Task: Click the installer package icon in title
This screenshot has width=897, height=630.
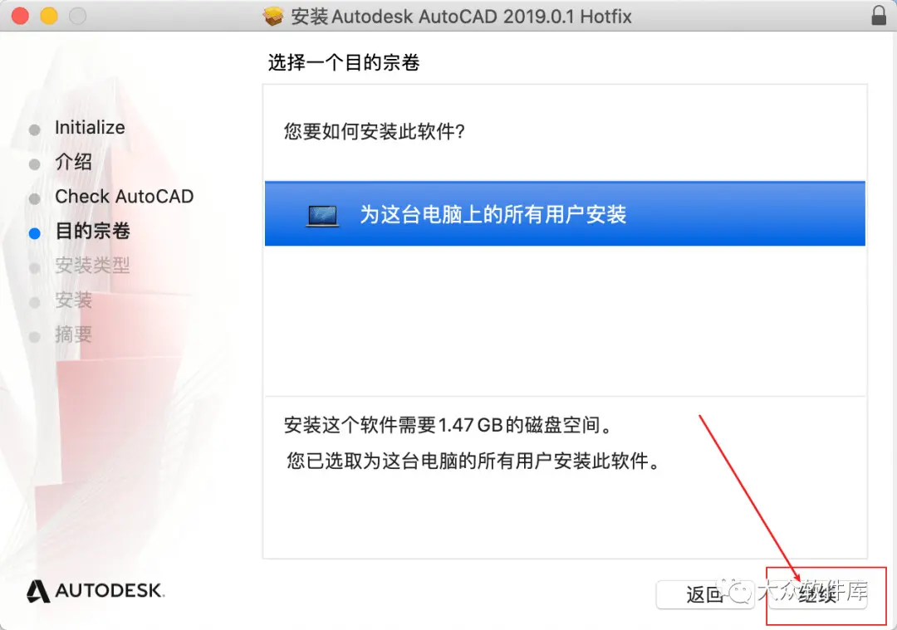Action: (273, 16)
